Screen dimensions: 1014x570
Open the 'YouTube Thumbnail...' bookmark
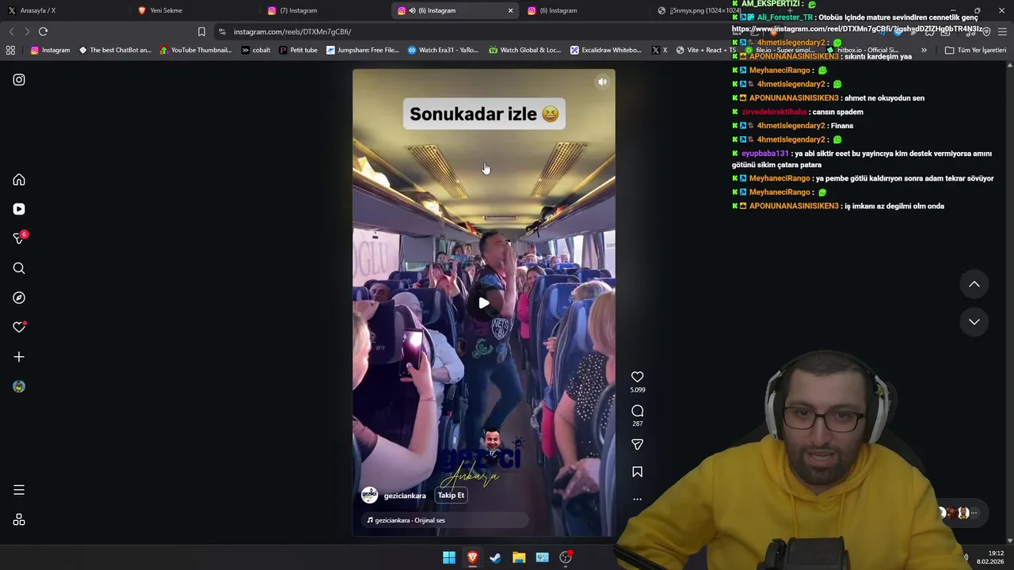pos(196,50)
